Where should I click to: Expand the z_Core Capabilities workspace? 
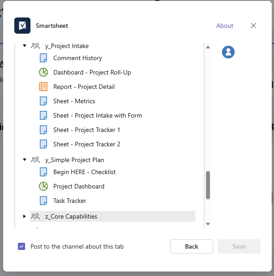[25, 216]
